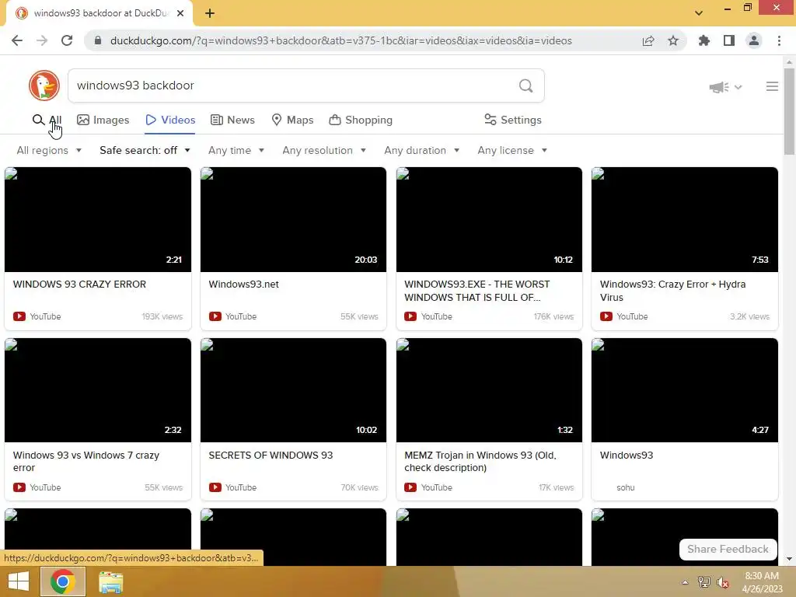Image resolution: width=796 pixels, height=597 pixels.
Task: Click the 10:12 video thumbnail
Action: coord(489,219)
